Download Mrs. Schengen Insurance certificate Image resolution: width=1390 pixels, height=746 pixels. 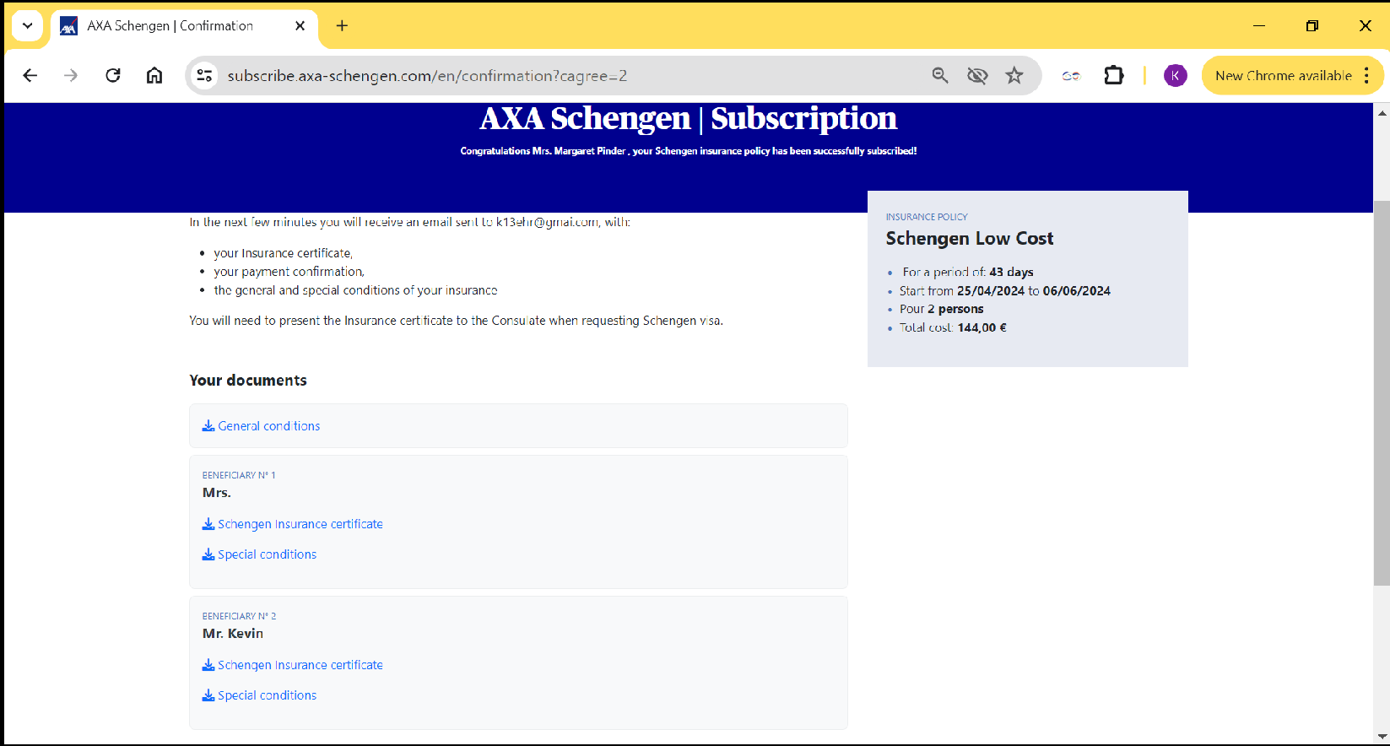[300, 524]
